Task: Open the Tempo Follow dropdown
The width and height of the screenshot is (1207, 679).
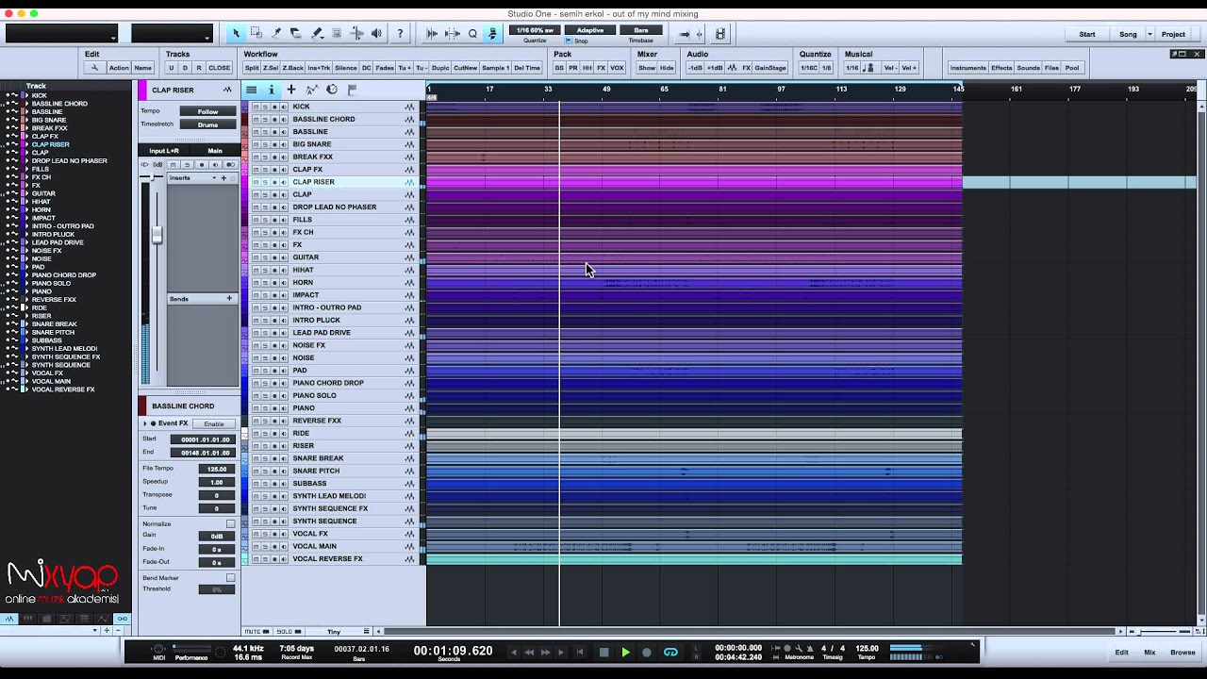Action: (207, 111)
